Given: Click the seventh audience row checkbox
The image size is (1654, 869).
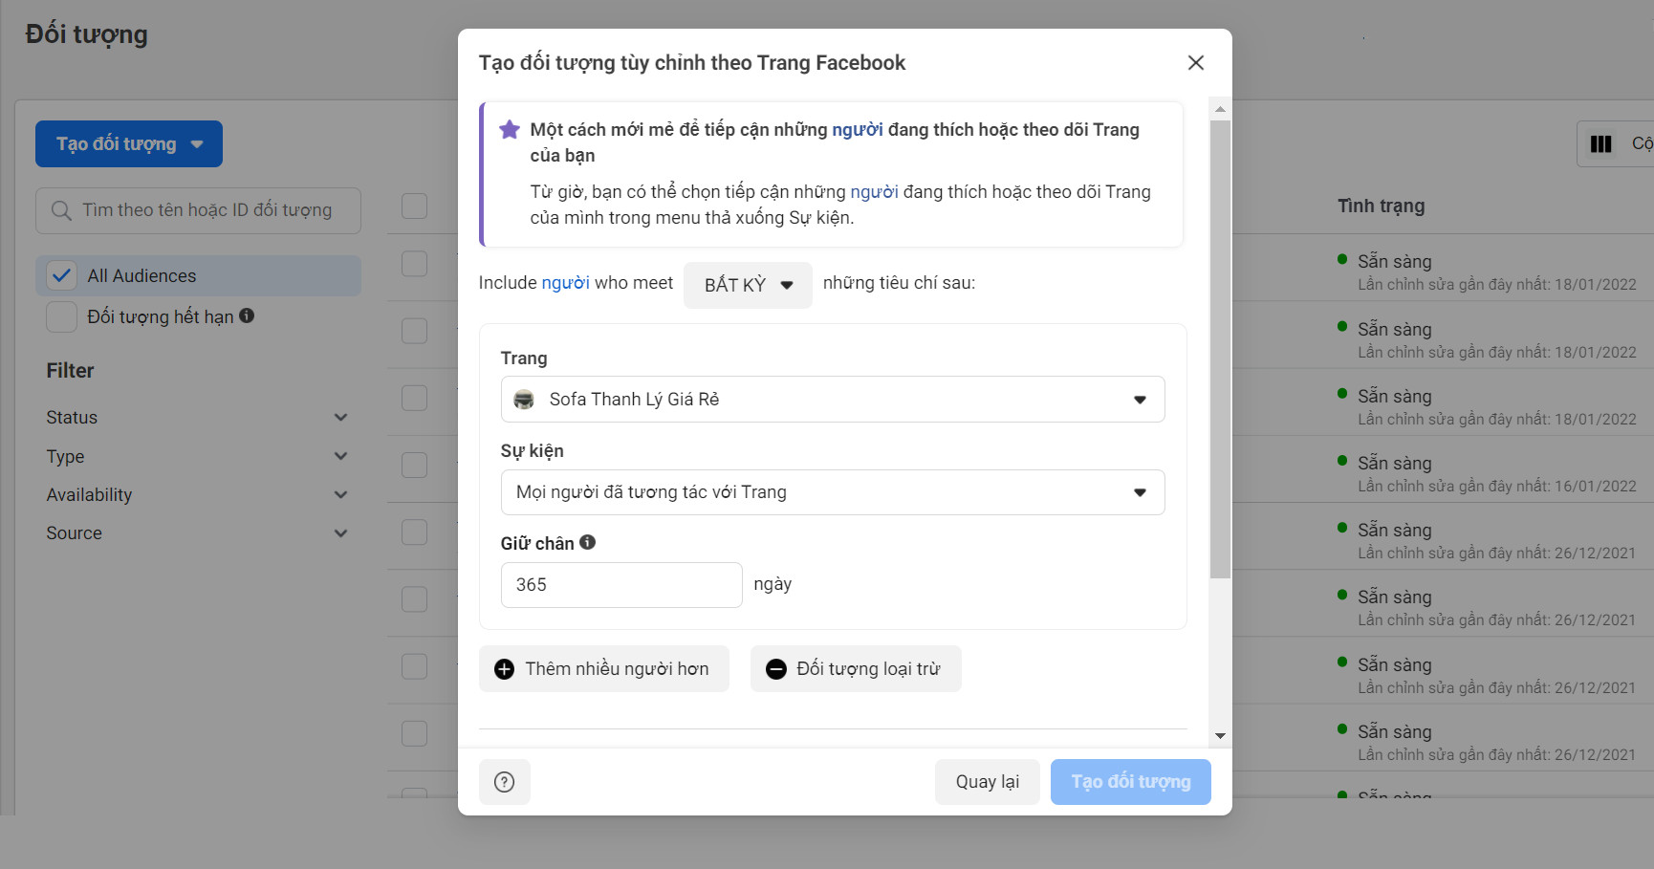Looking at the screenshot, I should pyautogui.click(x=414, y=666).
